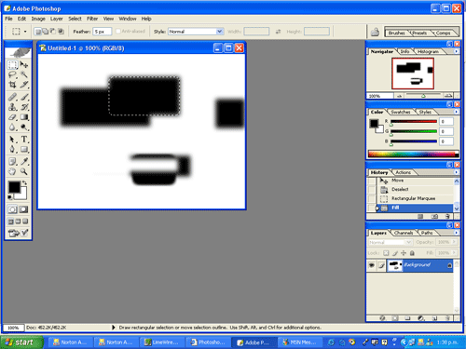Switch to Full Screen Mode with menu bar
The image size is (466, 349).
18,221
